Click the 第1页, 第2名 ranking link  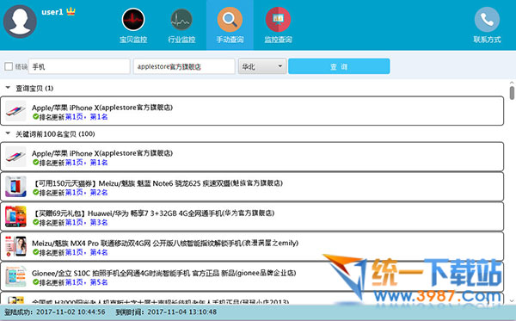coord(86,193)
